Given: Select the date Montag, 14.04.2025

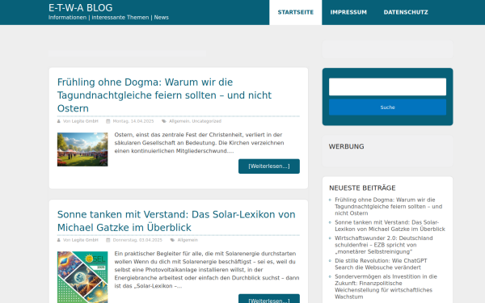Looking at the screenshot, I should point(133,121).
